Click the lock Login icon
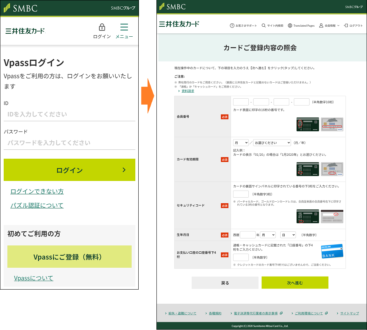 (102, 27)
